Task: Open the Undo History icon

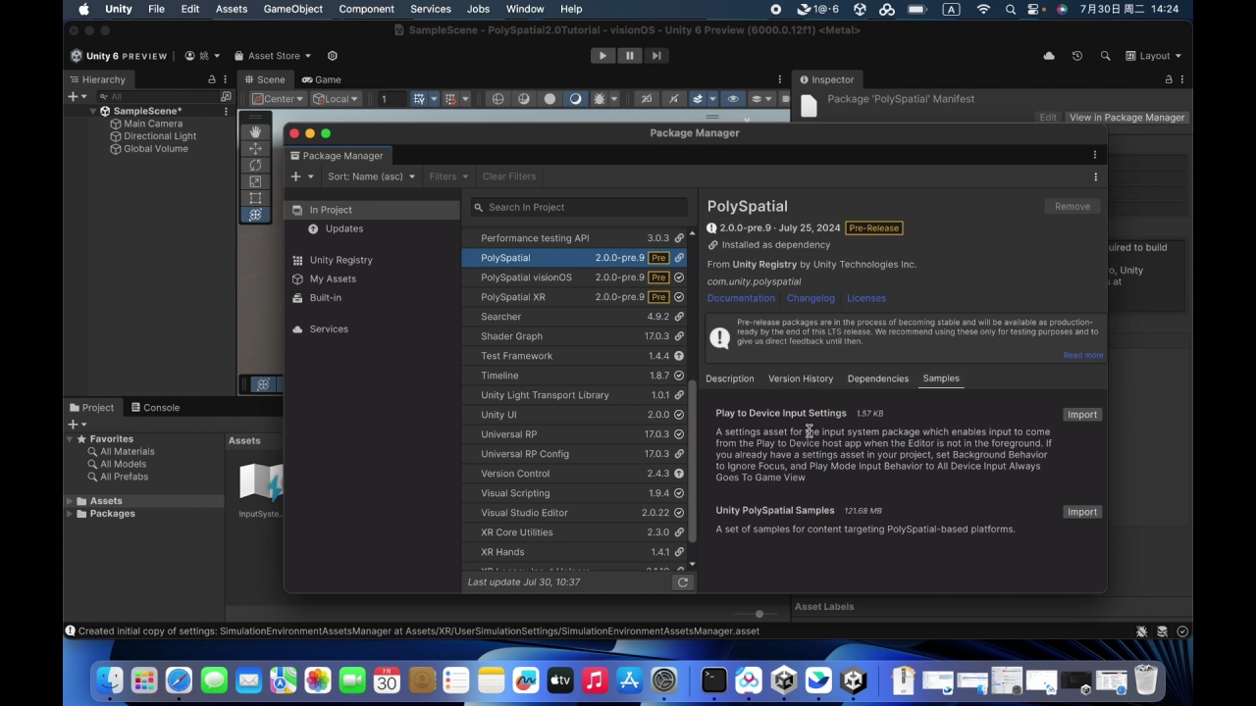Action: click(1076, 56)
